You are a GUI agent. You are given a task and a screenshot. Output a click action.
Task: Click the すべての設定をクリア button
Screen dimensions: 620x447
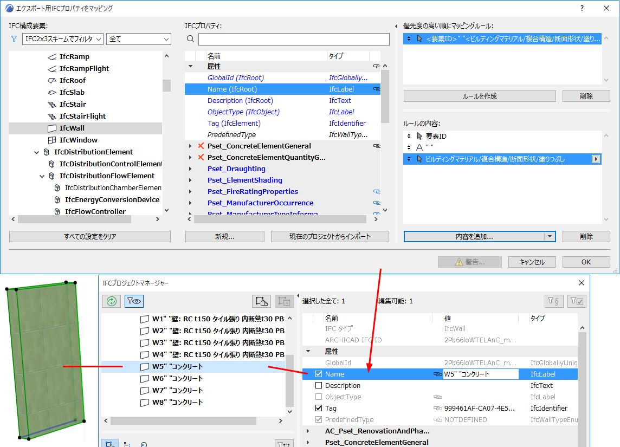point(90,236)
